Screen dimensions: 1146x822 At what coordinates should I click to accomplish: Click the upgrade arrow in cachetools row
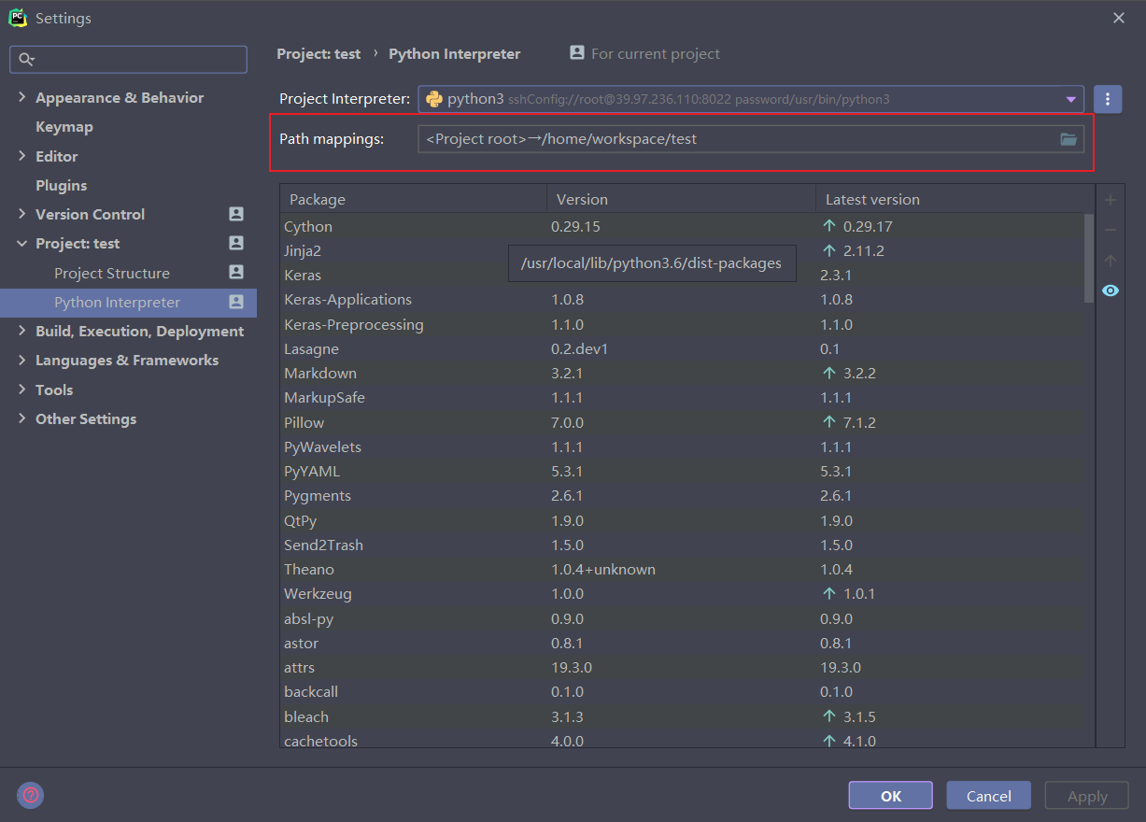(828, 741)
